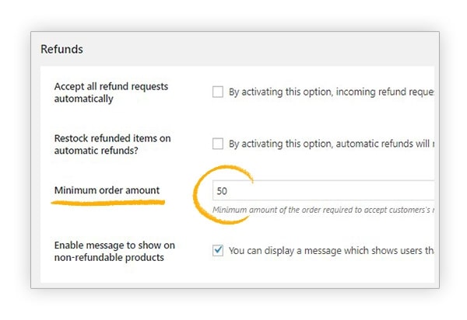Click the value 50 in the amount field
This screenshot has height=320, width=467.
pyautogui.click(x=223, y=190)
